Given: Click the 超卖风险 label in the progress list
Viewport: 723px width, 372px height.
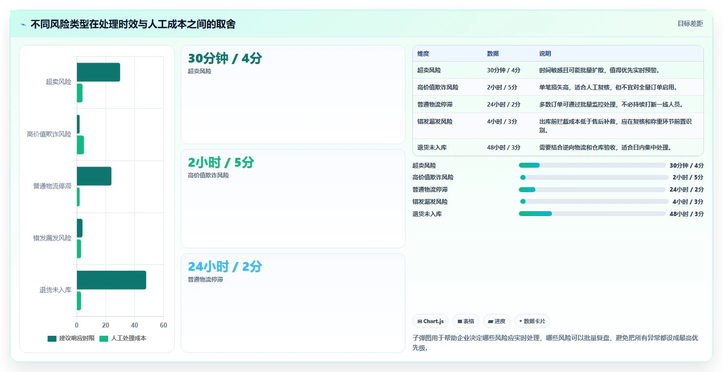Looking at the screenshot, I should pos(424,166).
